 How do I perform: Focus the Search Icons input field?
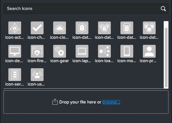(x=86, y=9)
